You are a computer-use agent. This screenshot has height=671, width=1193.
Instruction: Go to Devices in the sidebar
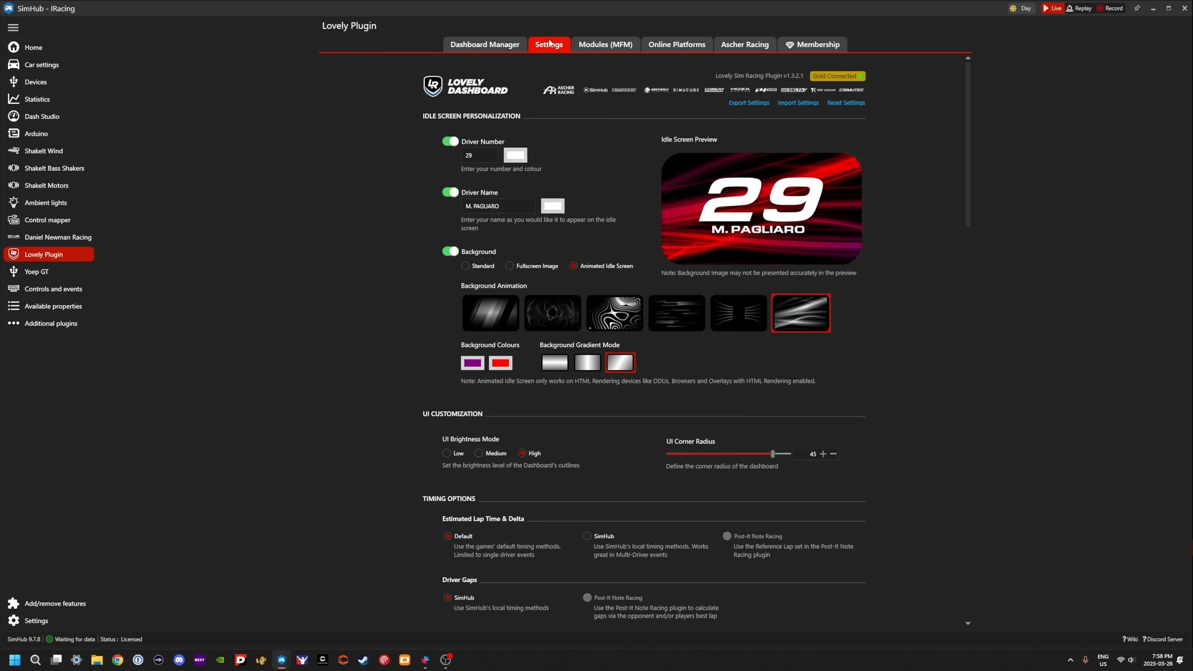(36, 82)
